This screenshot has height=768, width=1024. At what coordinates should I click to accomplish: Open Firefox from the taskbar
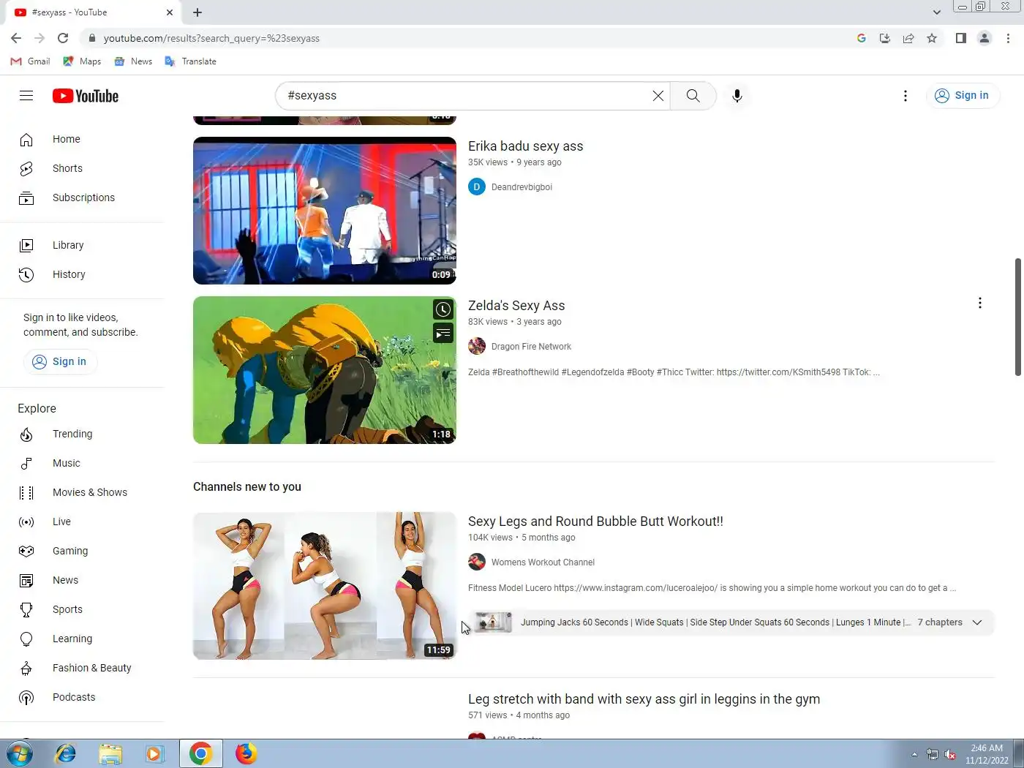tap(246, 753)
